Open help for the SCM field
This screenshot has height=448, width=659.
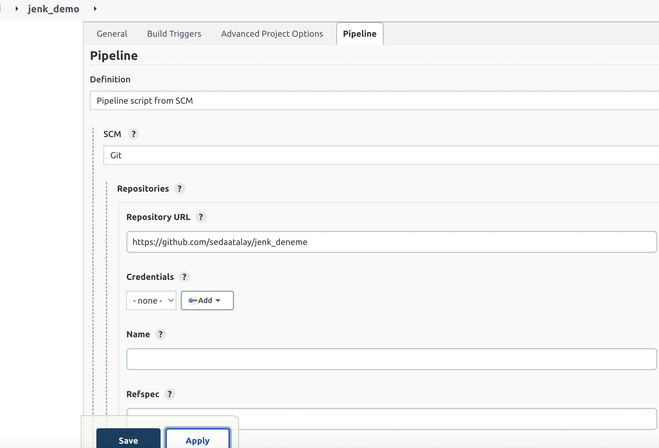coord(134,134)
